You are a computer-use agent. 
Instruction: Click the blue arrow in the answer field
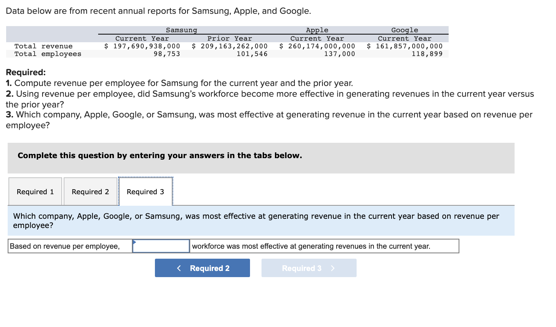pos(135,242)
